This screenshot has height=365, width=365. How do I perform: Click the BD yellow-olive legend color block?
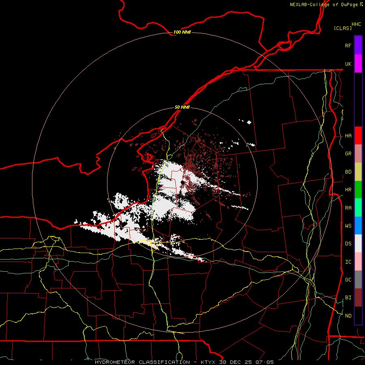click(358, 172)
